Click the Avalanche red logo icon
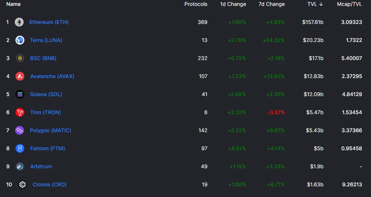The width and height of the screenshot is (371, 197). pyautogui.click(x=20, y=76)
